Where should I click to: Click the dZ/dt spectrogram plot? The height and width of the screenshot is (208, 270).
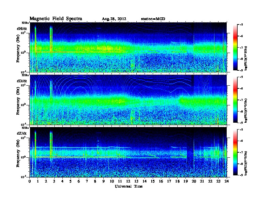pos(128,152)
